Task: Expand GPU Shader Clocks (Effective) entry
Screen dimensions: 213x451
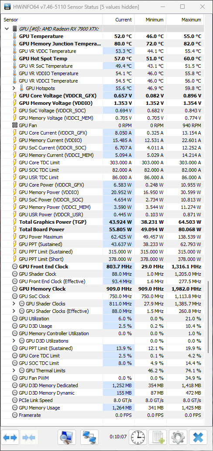Action: click(14, 311)
